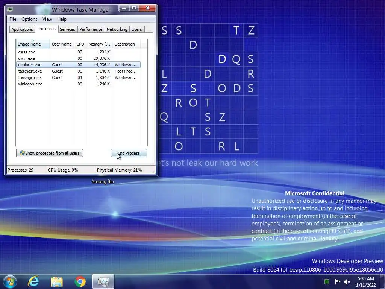Select the dwm.exe process row
385x289 pixels.
pyautogui.click(x=78, y=58)
